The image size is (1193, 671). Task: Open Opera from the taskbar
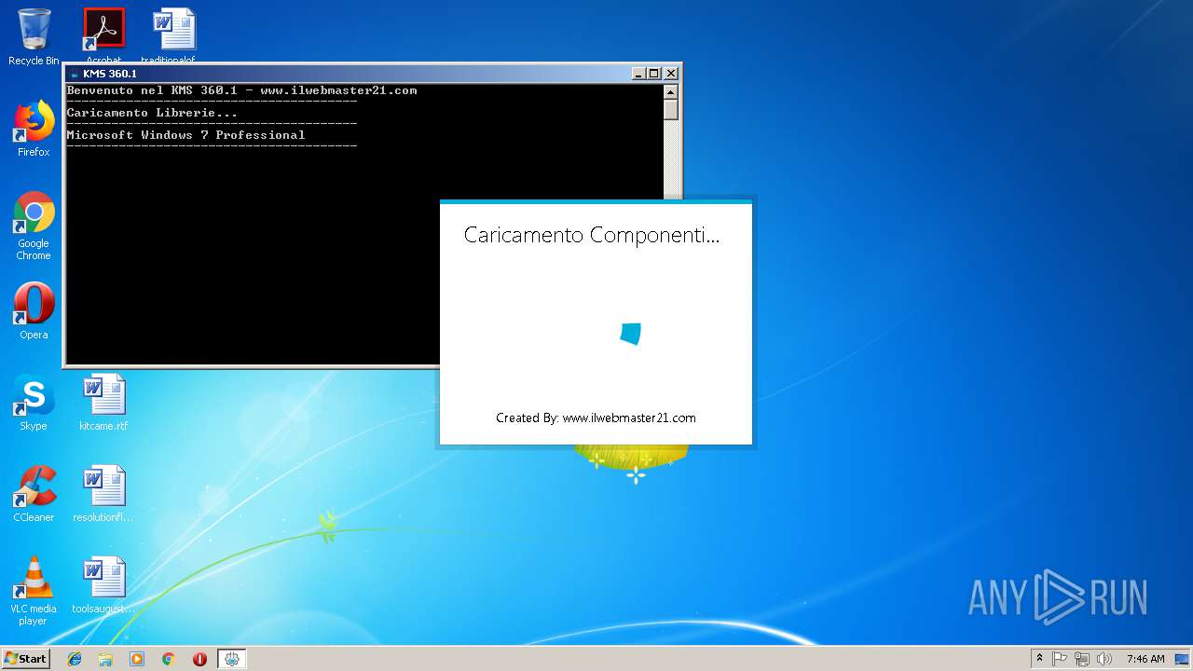(x=199, y=659)
